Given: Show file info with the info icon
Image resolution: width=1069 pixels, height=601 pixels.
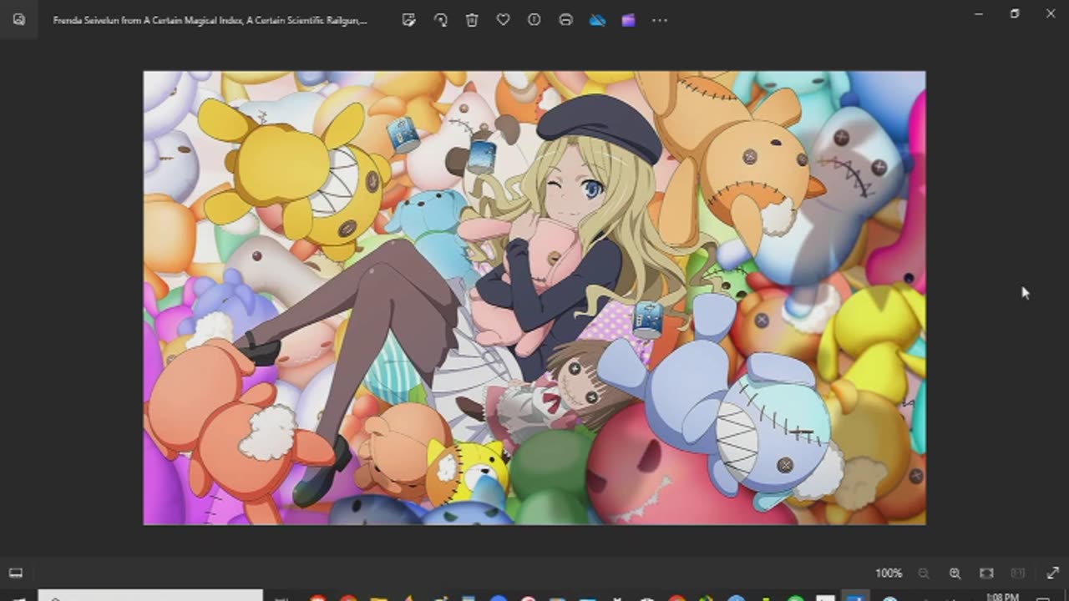Looking at the screenshot, I should coord(534,20).
